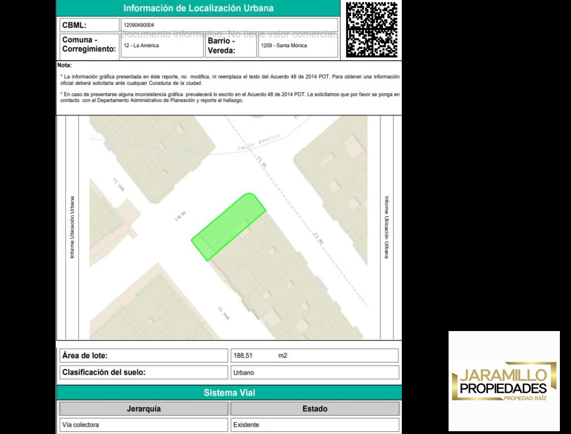Select the '12 - La América' comuna field
The width and height of the screenshot is (571, 434).
click(x=160, y=46)
